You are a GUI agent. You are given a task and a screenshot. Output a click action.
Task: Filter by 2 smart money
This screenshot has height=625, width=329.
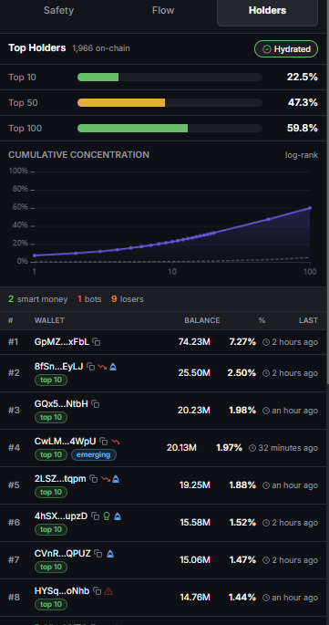[x=38, y=299]
